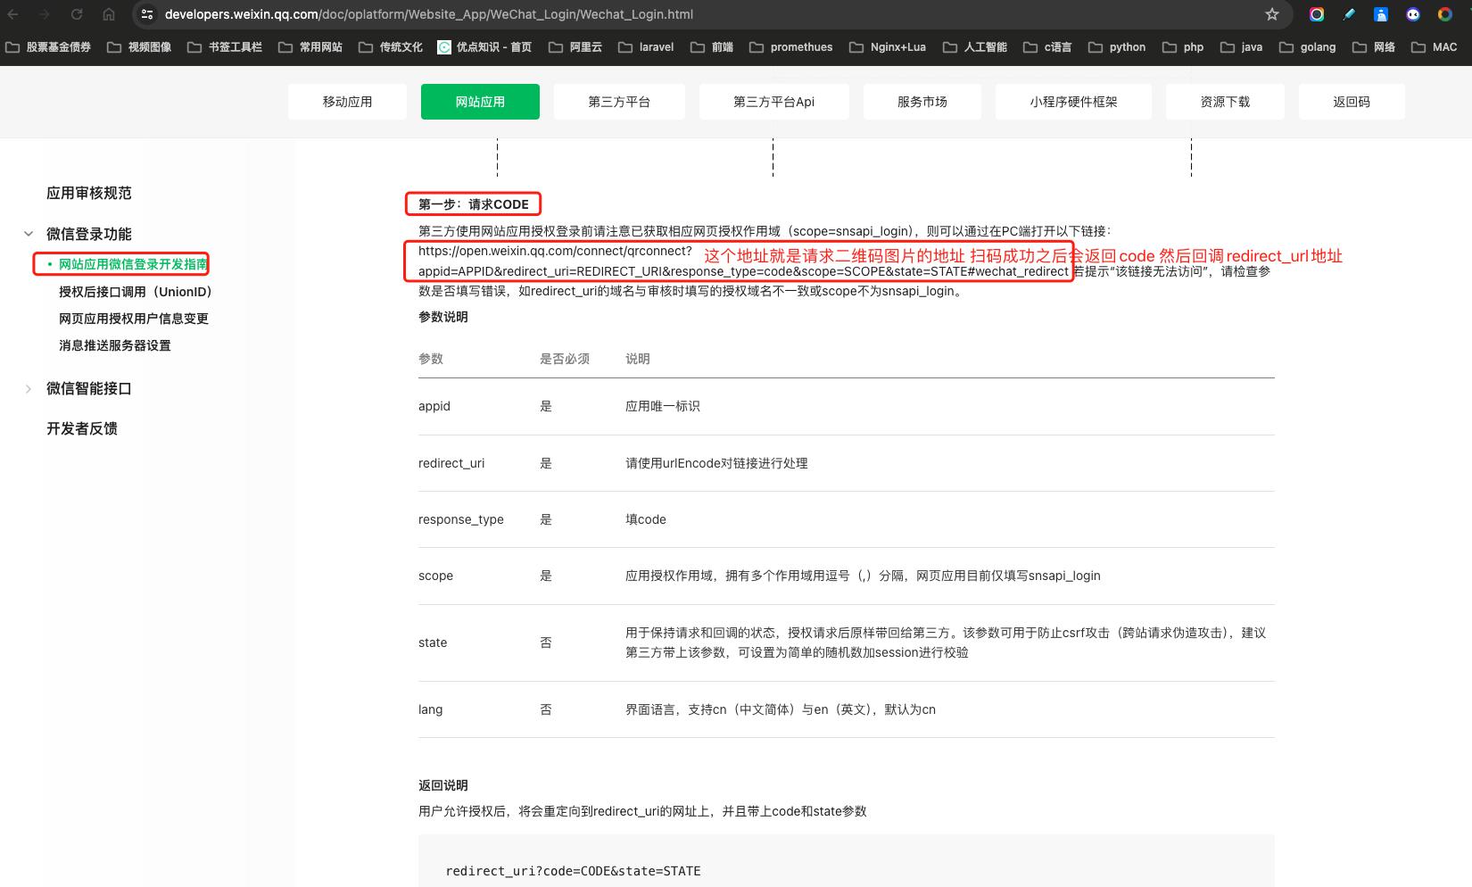1472x887 pixels.
Task: Open 授权后接口调用（UnionID） sidebar link
Action: 136,292
